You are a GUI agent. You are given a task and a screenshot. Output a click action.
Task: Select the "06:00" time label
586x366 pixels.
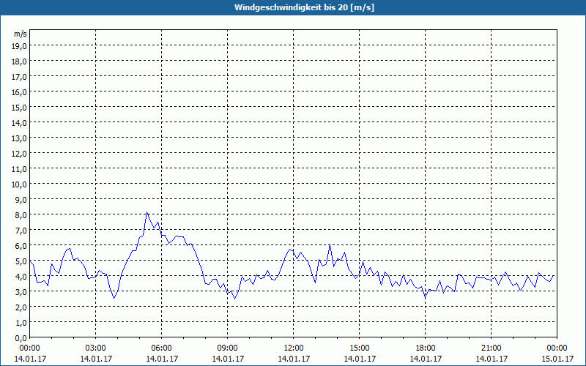pyautogui.click(x=161, y=348)
